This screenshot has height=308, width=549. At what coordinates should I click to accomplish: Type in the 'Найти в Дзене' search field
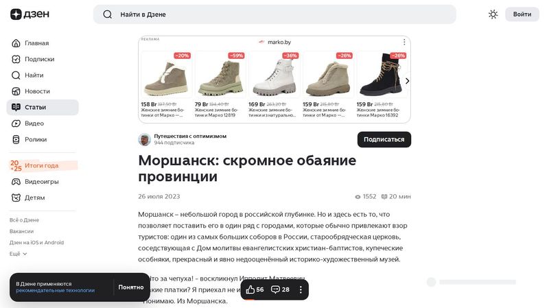[274, 14]
